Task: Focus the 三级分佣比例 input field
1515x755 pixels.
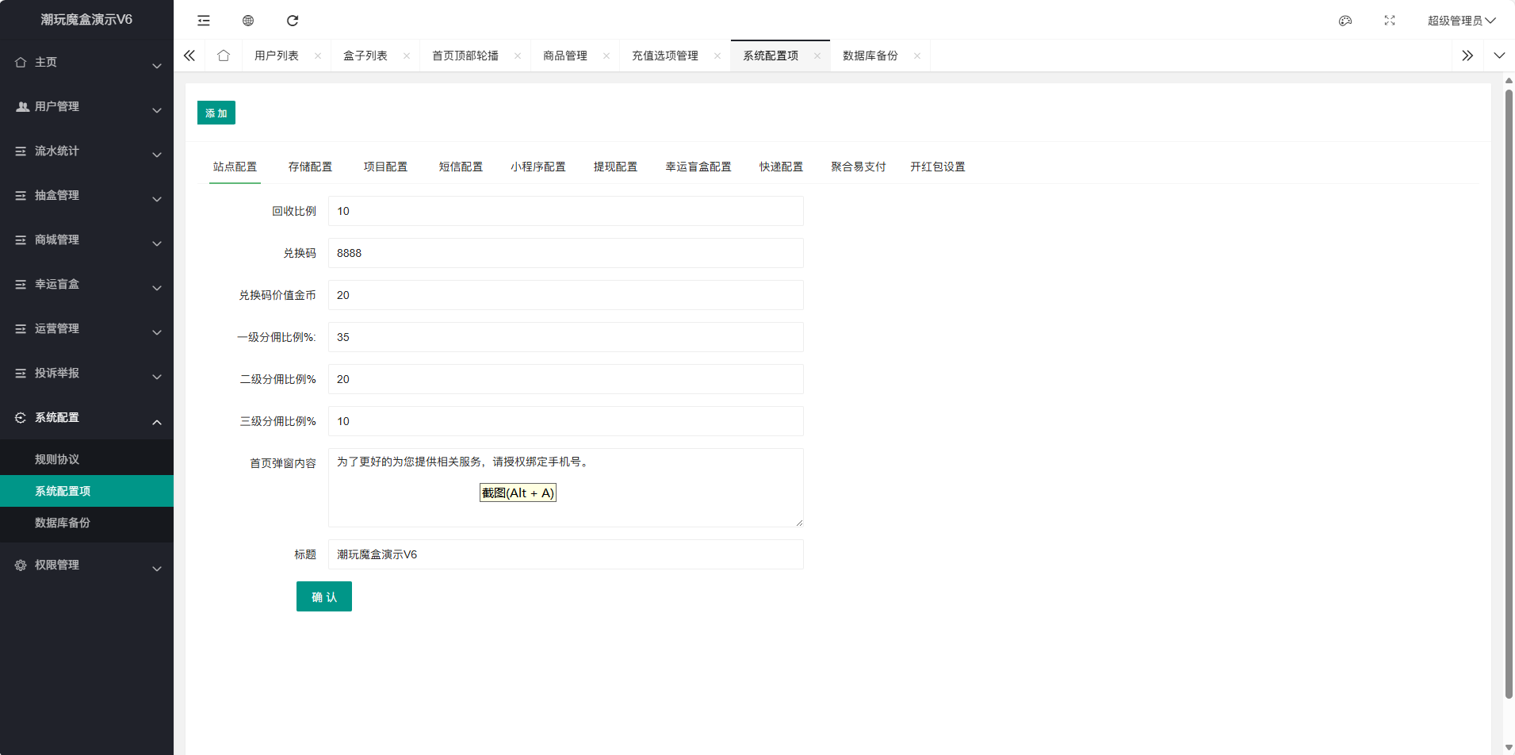Action: pos(566,421)
